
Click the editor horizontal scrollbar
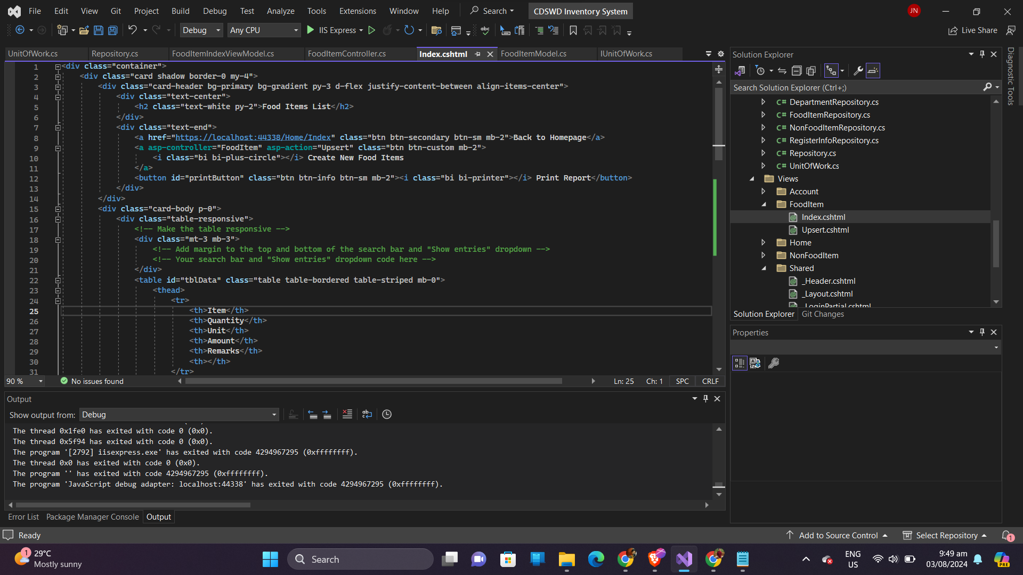(x=373, y=381)
